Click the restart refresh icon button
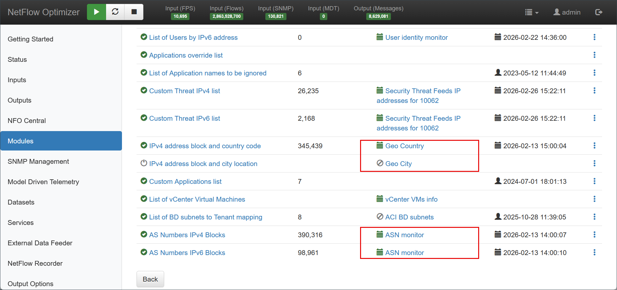This screenshot has width=617, height=290. point(115,12)
